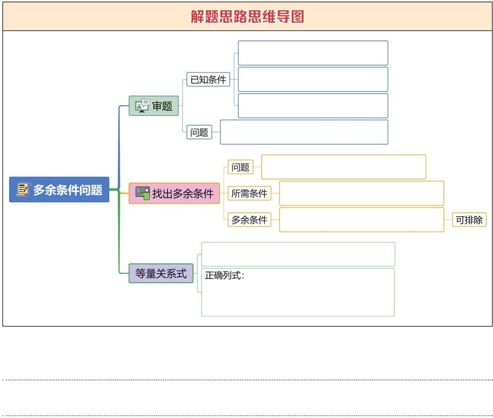Click the yellow 问题 node under 找出多余条件
This screenshot has width=493, height=418.
tap(240, 167)
